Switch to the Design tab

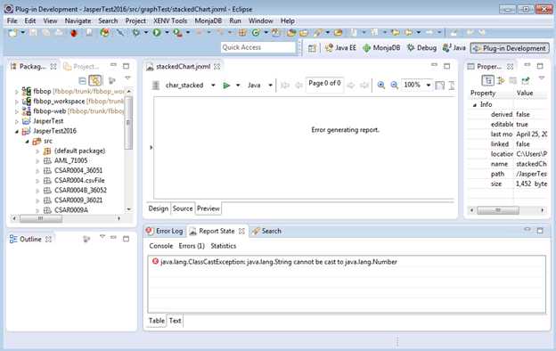158,208
